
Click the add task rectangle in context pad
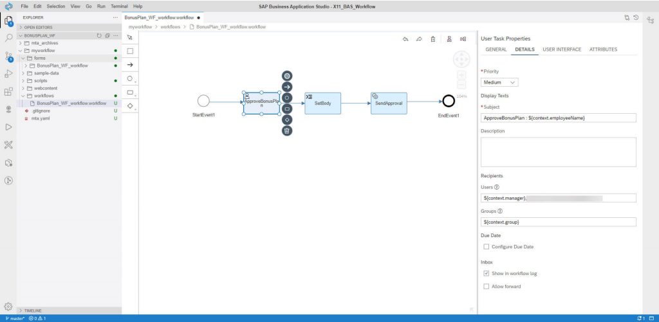coord(286,109)
